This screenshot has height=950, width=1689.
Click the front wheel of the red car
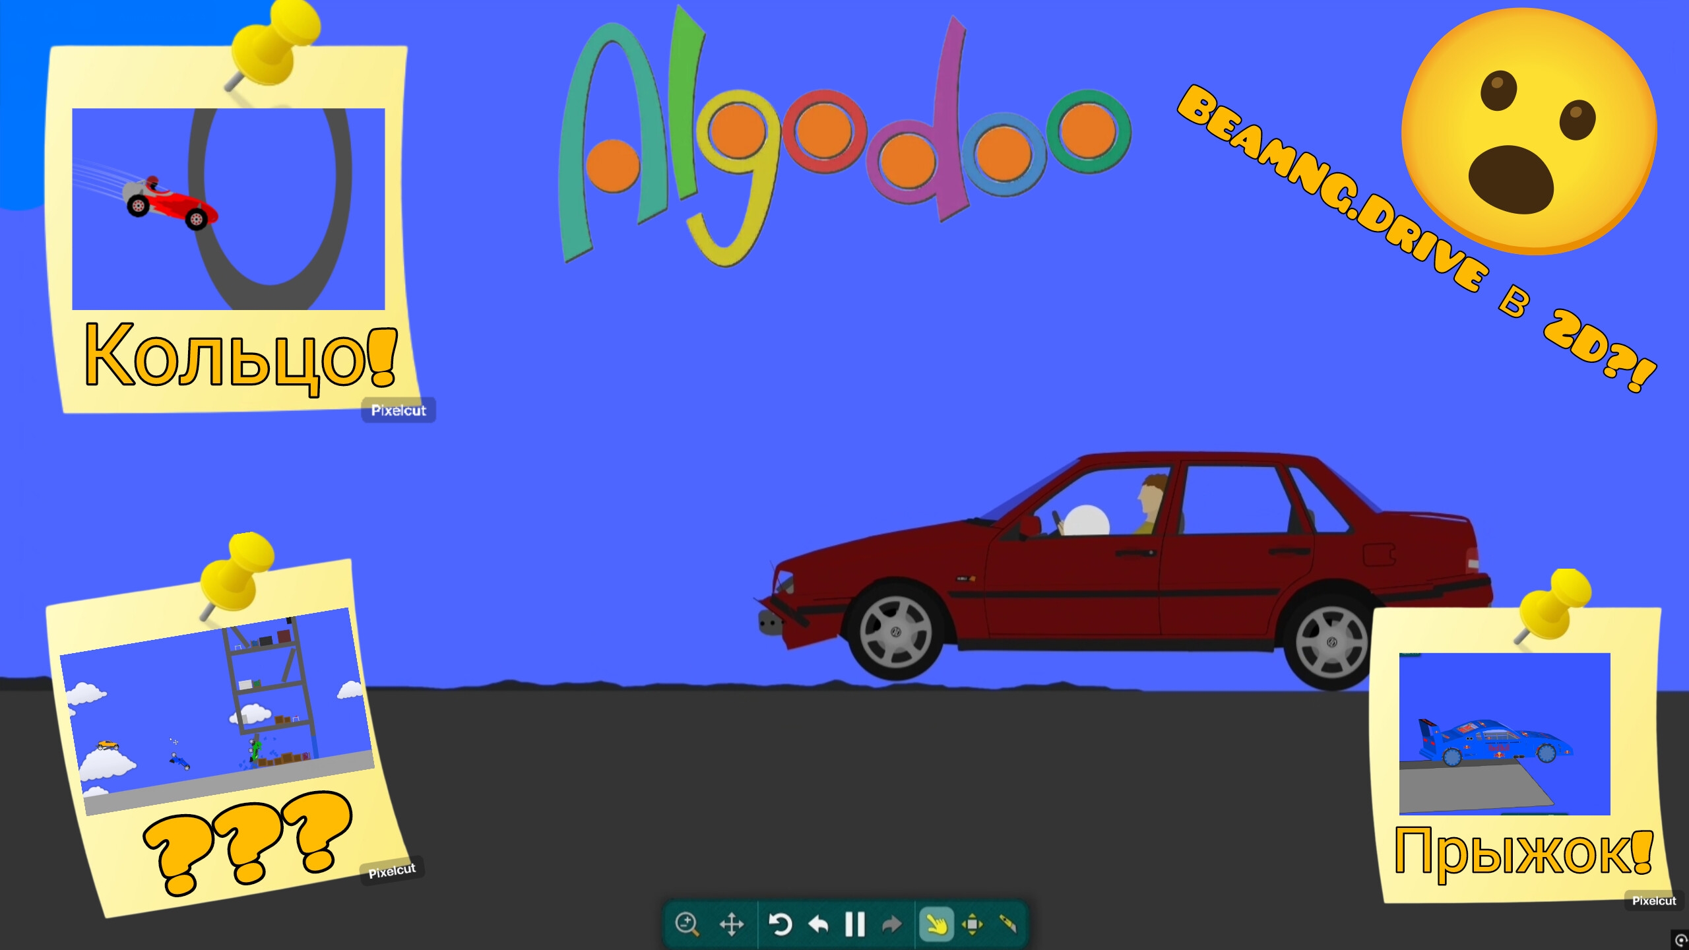coord(896,631)
